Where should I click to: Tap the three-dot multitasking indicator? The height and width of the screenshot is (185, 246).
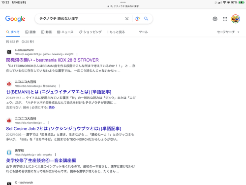(x=123, y=2)
